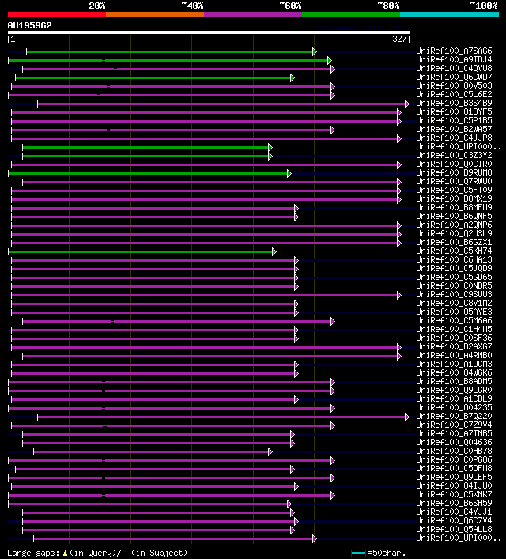Select label UniRef100_B8MEU9
This screenshot has width=506, height=559.
454,207
